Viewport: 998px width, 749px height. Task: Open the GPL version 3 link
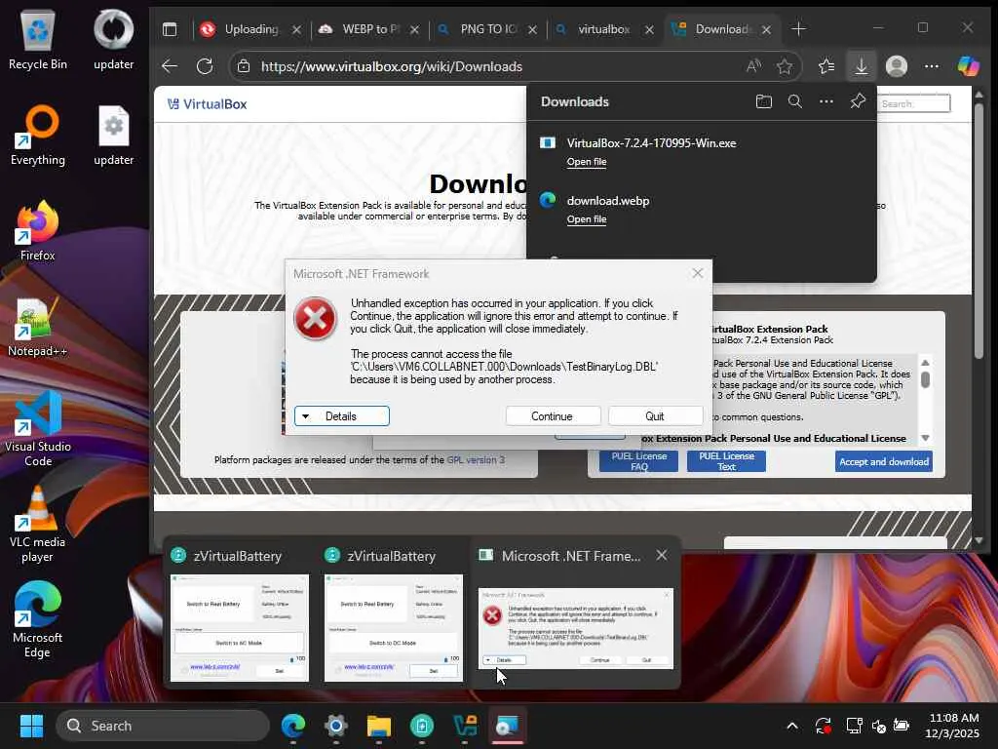[x=476, y=460]
